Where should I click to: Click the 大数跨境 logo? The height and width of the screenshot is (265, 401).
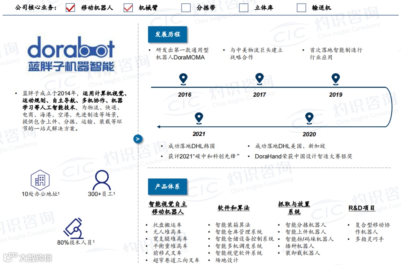[28, 257]
